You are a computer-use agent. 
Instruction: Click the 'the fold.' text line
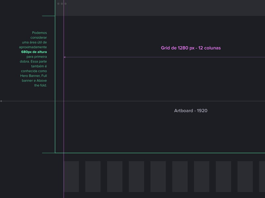(40, 85)
